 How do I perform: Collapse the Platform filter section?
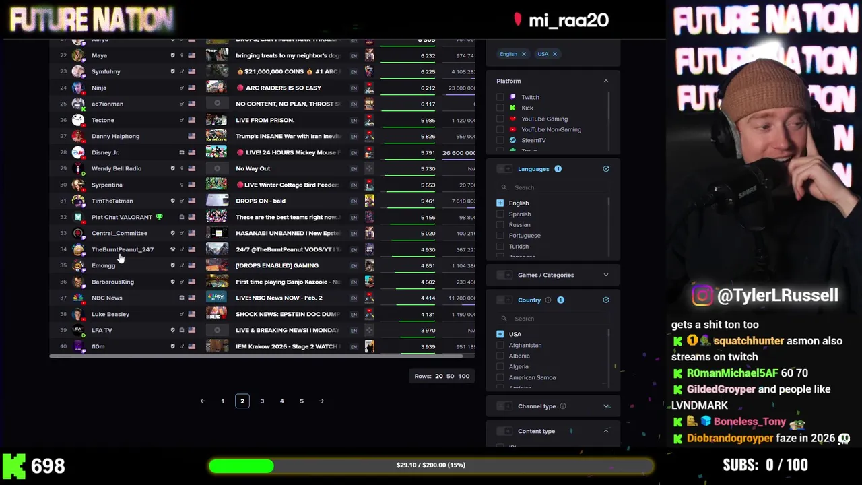point(605,81)
